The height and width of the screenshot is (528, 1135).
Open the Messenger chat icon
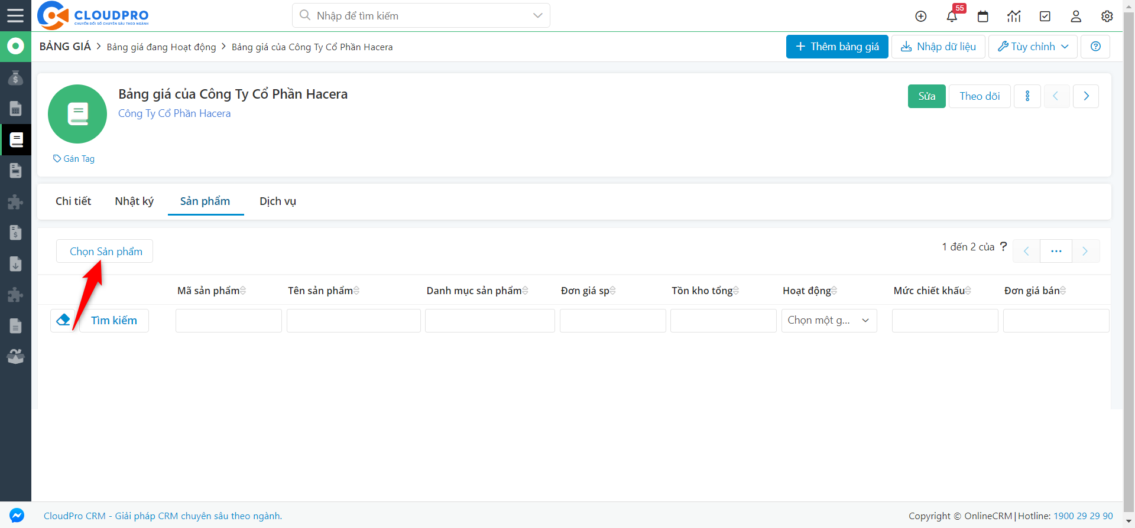[17, 516]
